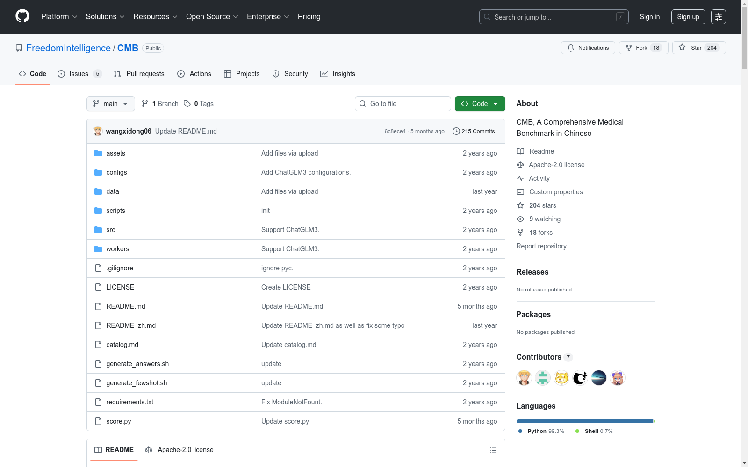Click the Tags icon
The width and height of the screenshot is (748, 467).
[187, 104]
